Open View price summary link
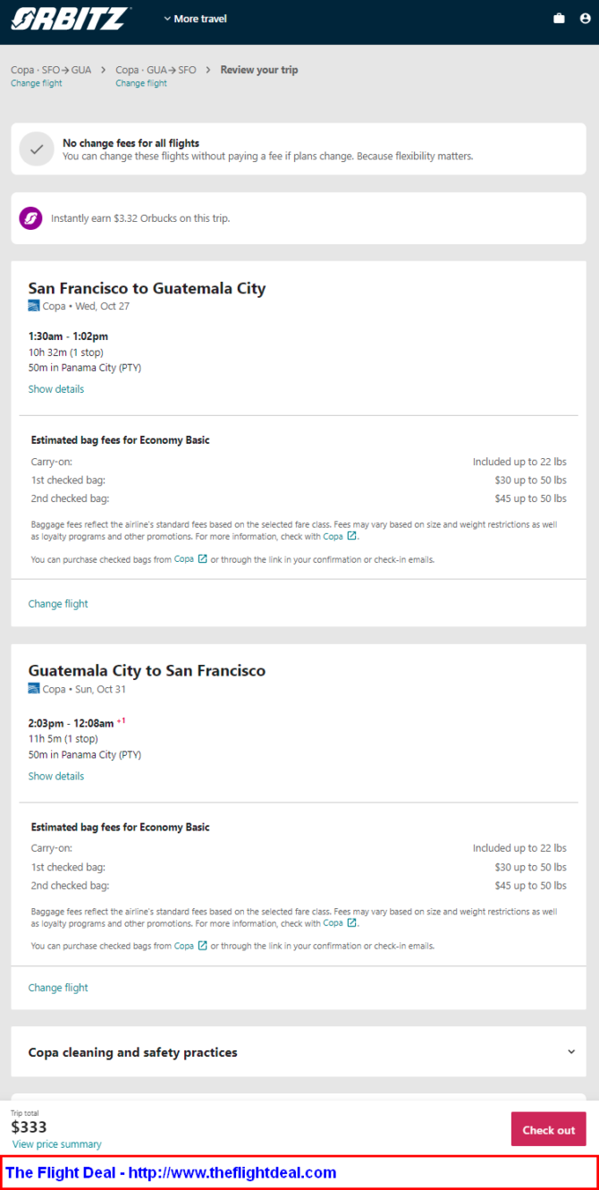 pyautogui.click(x=57, y=1144)
